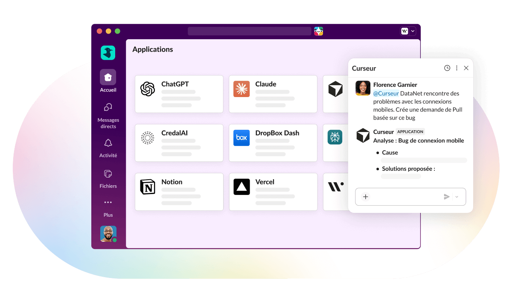
Task: Open the Fichiers section
Action: coord(108,178)
